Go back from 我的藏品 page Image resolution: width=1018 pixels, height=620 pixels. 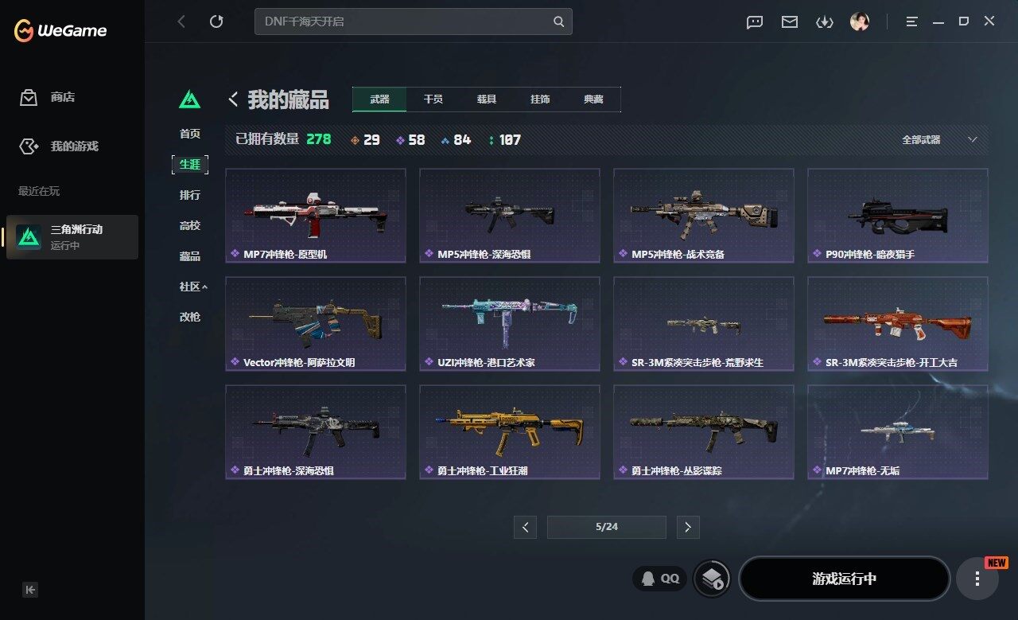point(233,99)
